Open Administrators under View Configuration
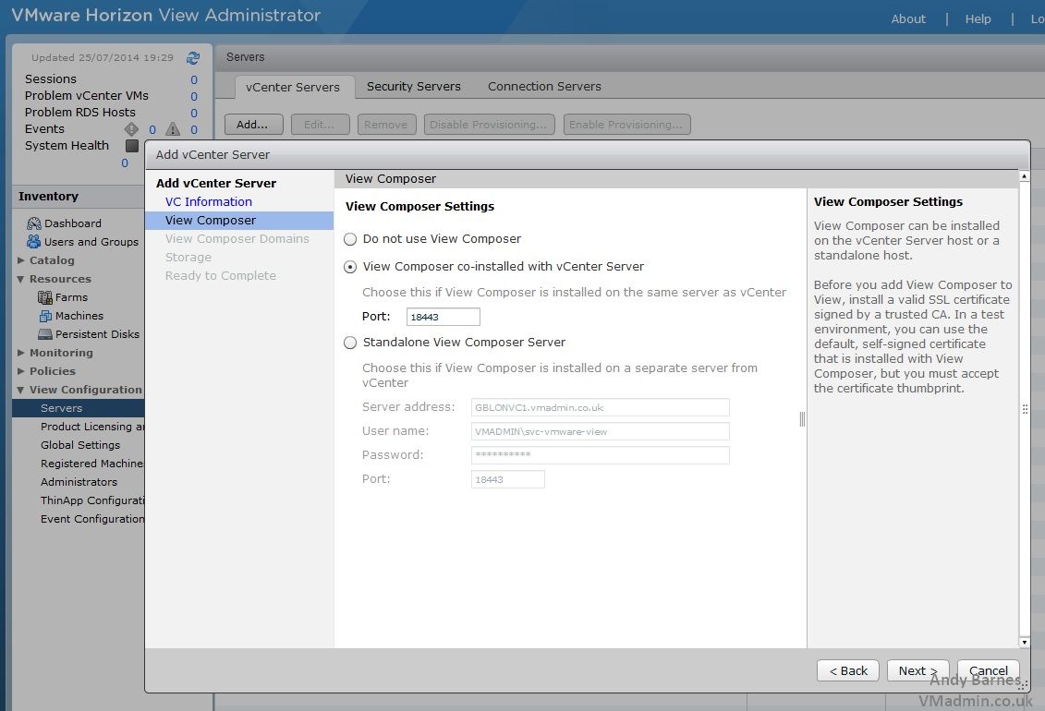The width and height of the screenshot is (1045, 711). (x=79, y=482)
